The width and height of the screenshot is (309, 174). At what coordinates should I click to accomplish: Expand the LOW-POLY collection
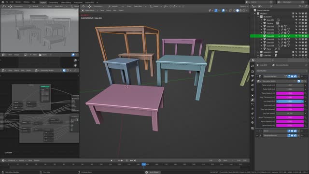click(258, 56)
